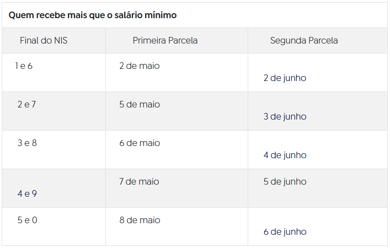Click the '2 e 7' NIS cell
Image resolution: width=390 pixels, height=248 pixels.
[26, 105]
